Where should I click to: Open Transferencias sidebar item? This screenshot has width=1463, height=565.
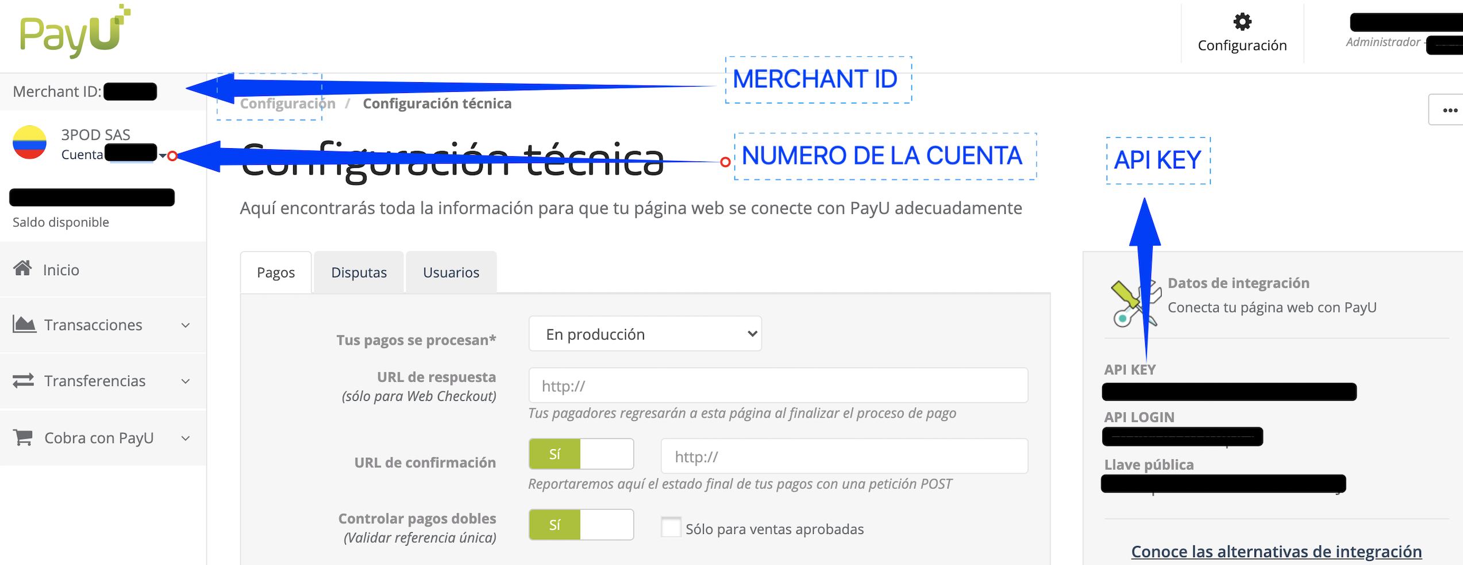103,381
